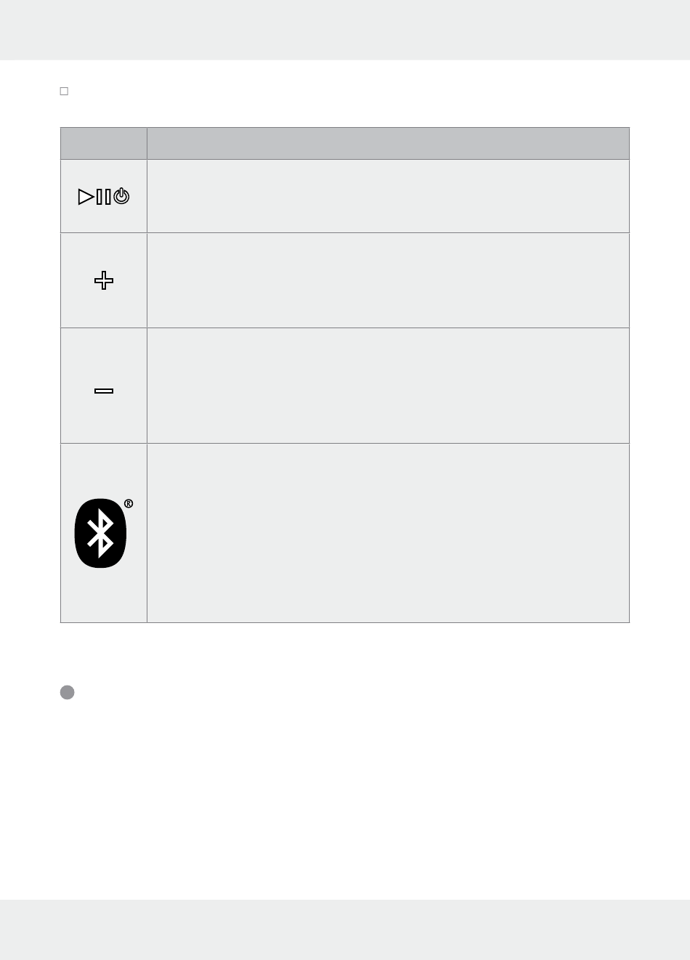690x960 pixels.
Task: Select the empty cell beside the Bluetooth logo
Action: (388, 533)
